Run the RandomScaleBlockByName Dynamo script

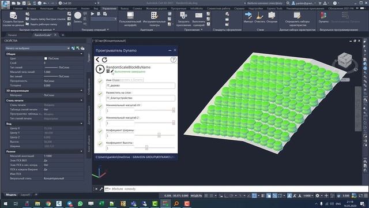[100, 69]
